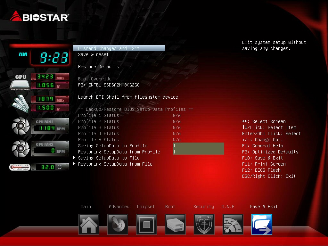
Task: Click the CPU chip icon
Action: 20,82
